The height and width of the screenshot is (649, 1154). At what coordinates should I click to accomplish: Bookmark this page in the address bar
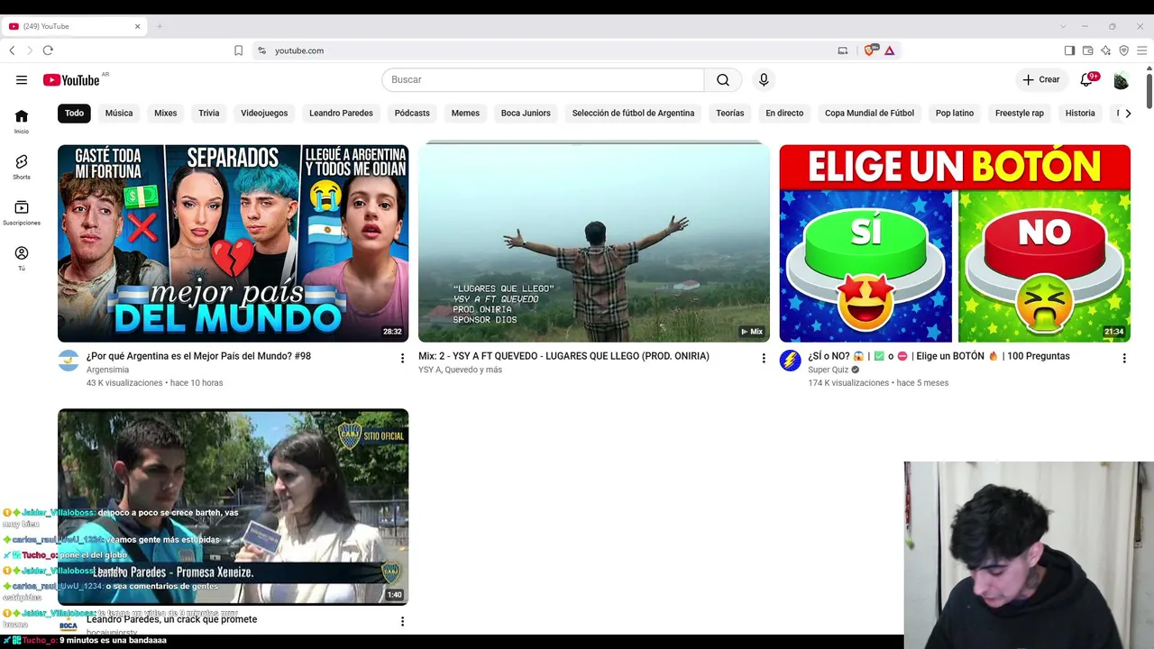click(238, 50)
